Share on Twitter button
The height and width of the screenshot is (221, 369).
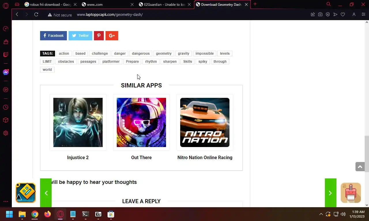point(80,36)
